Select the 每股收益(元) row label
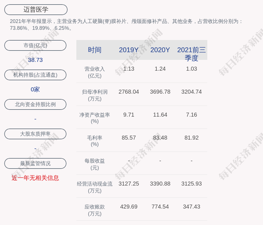 pyautogui.click(x=95, y=164)
